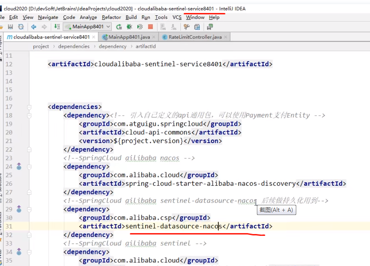The width and height of the screenshot is (370, 266).
Task: Open the View menu
Action: (28, 17)
